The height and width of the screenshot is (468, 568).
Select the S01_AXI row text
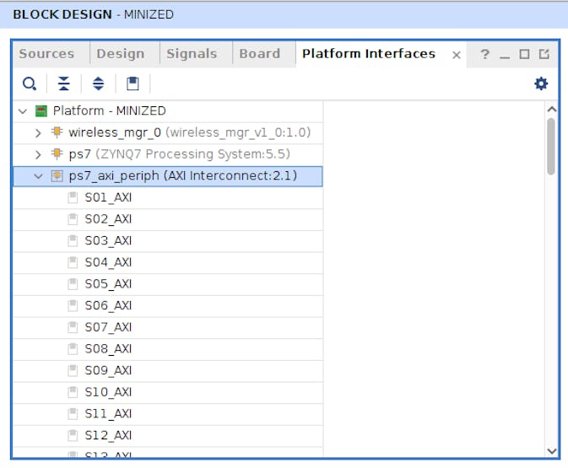click(x=108, y=197)
